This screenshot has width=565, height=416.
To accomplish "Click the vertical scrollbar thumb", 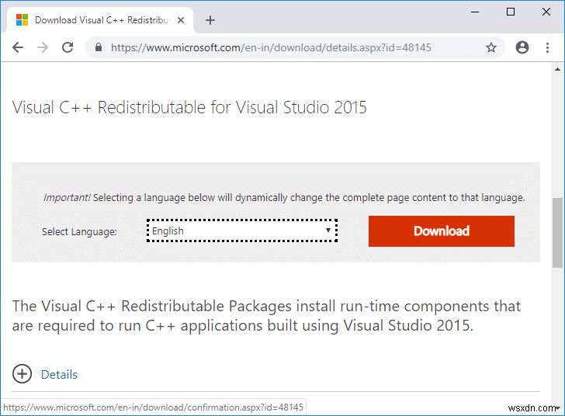I will tap(557, 233).
